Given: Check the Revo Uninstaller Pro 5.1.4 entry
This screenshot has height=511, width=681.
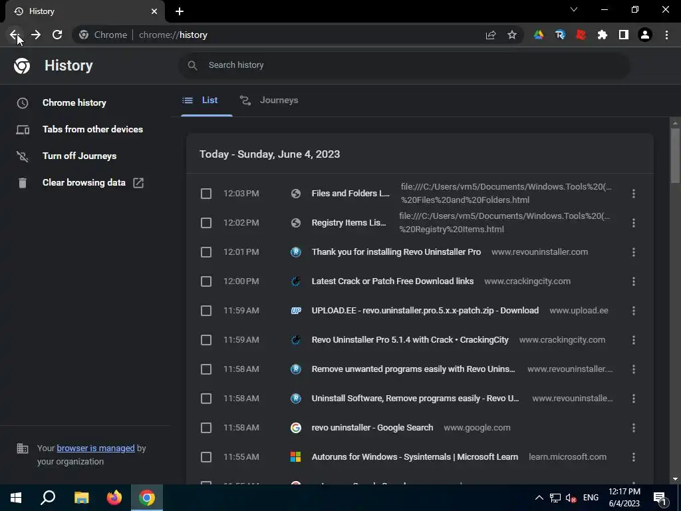Looking at the screenshot, I should 206,340.
